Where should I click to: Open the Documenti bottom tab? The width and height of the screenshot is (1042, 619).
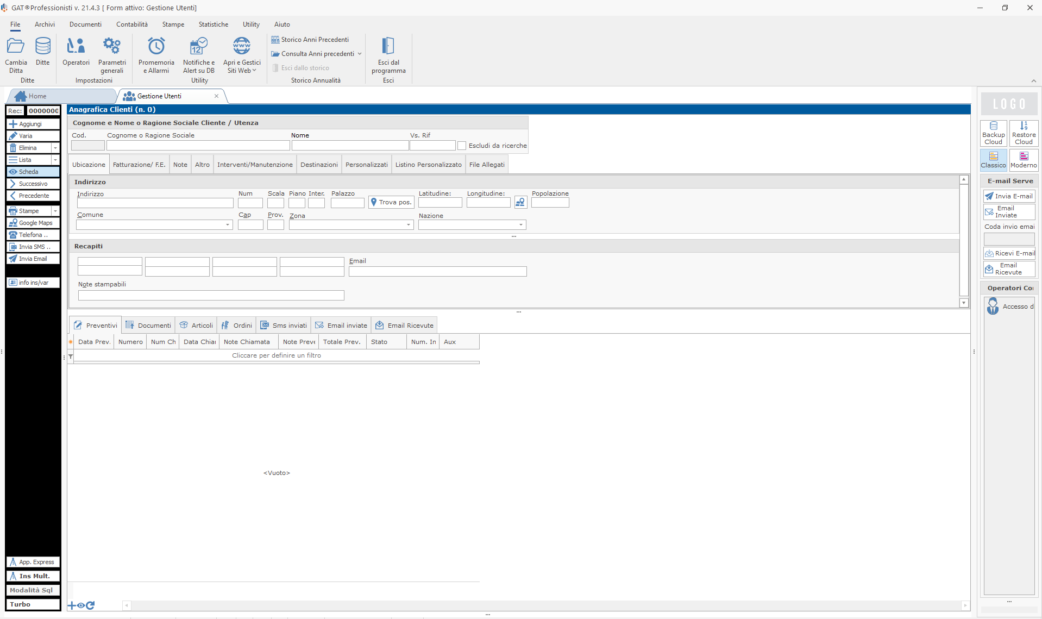tap(148, 325)
